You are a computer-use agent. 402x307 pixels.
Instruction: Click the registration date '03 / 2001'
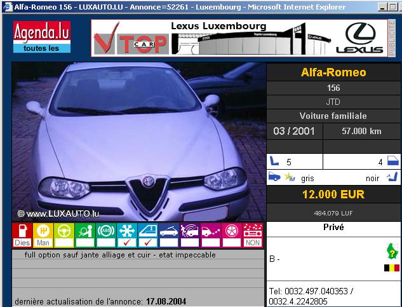pos(294,131)
